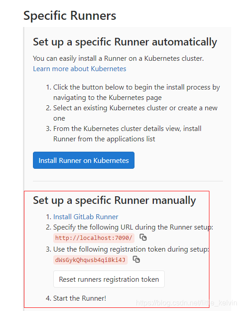Select the dWsGykQhqwsb4qi8ki4J token text
This screenshot has height=311, width=241.
pos(90,260)
